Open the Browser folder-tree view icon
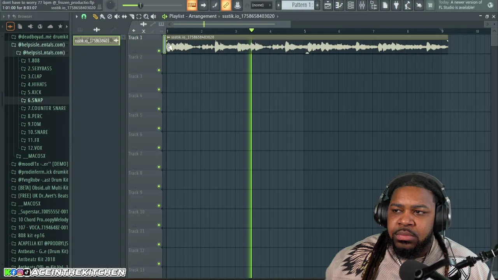The image size is (498, 280). 373,5
